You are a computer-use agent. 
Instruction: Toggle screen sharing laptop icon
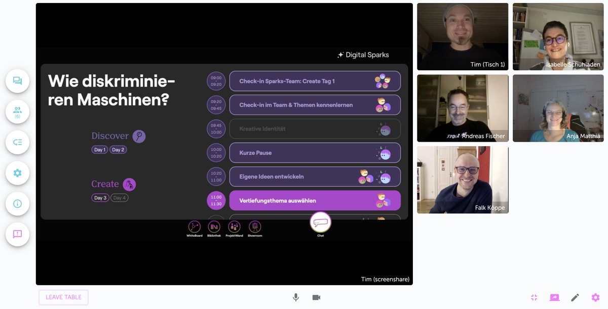click(x=554, y=297)
